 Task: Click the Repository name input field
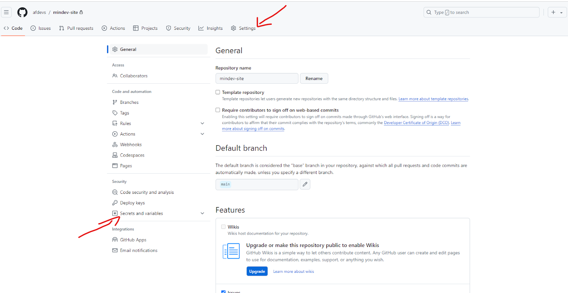point(257,78)
